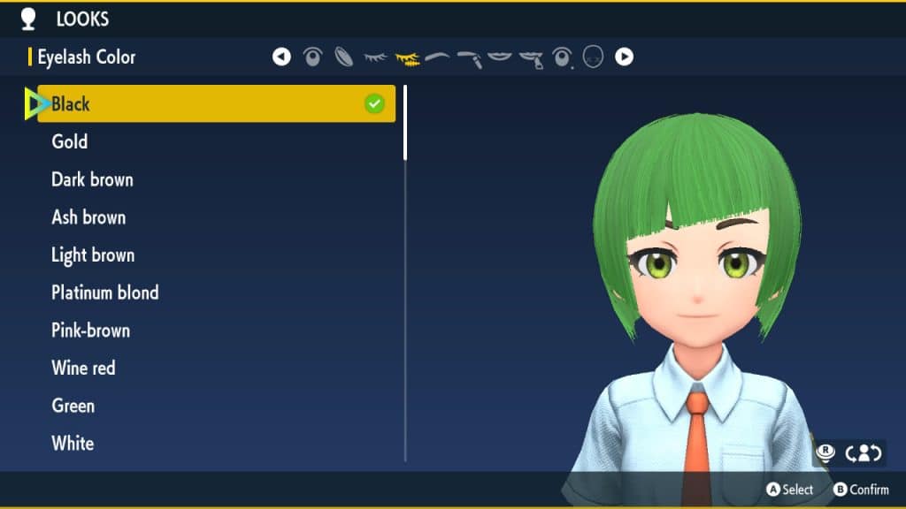906x509 pixels.
Task: Select White eyelash color
Action: 73,444
